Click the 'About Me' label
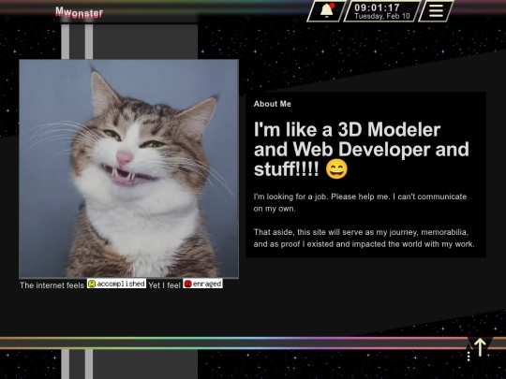The image size is (506, 379). 273,104
